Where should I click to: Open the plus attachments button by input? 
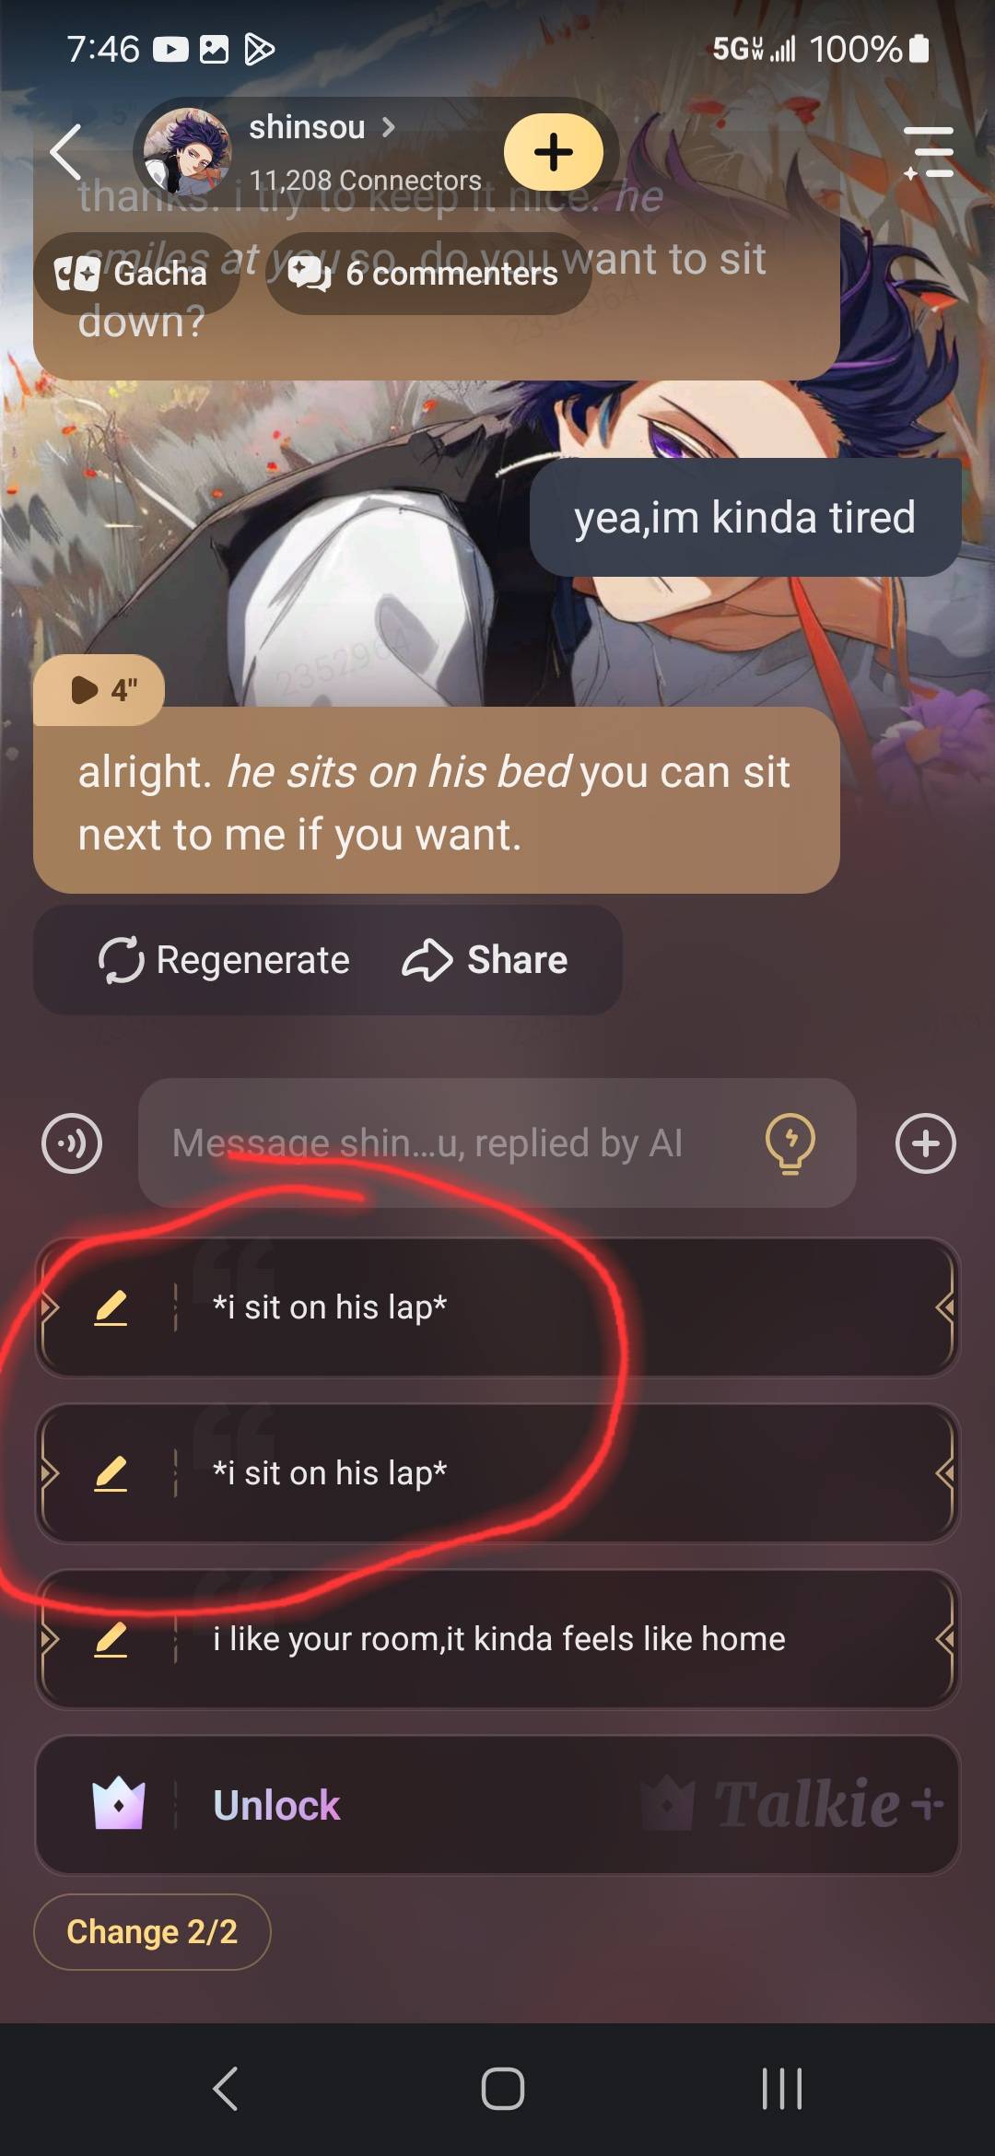926,1143
